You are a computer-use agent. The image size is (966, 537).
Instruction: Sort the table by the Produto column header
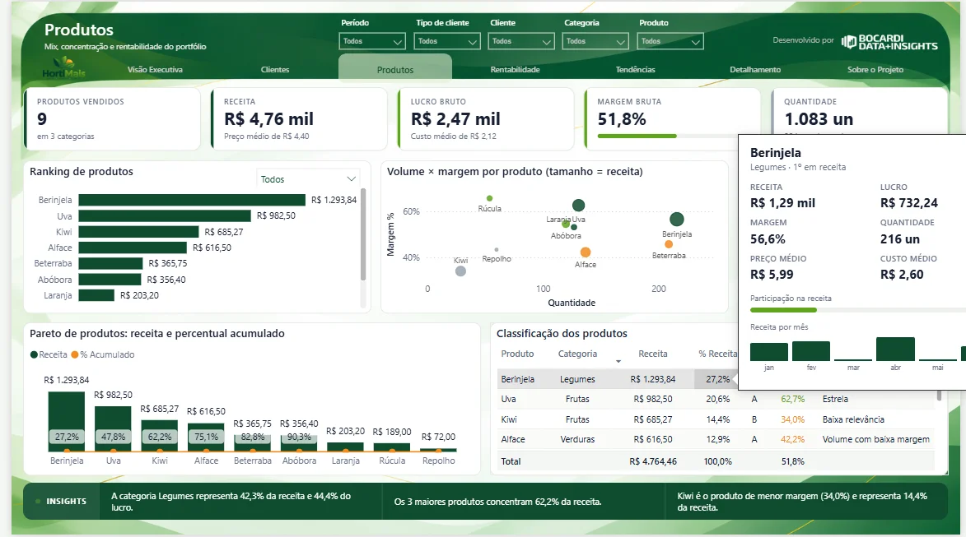pyautogui.click(x=517, y=354)
